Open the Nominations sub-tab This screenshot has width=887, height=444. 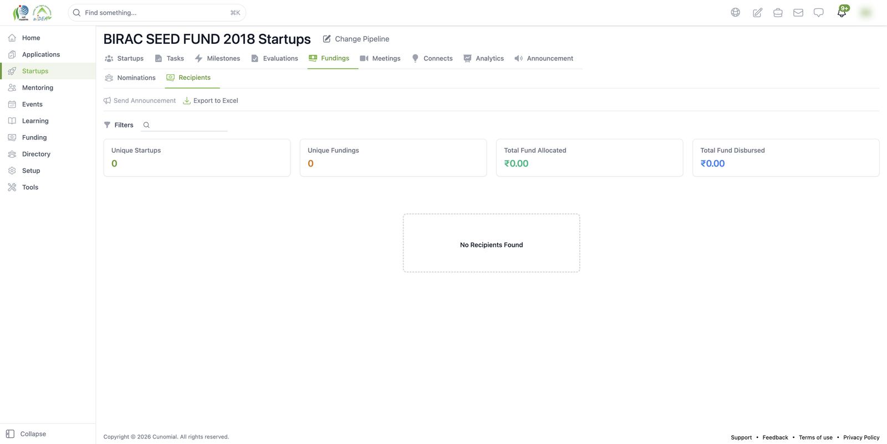pyautogui.click(x=130, y=78)
